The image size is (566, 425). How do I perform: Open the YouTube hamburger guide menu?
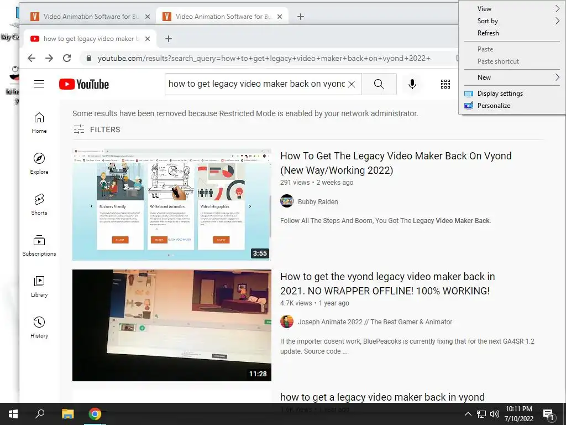click(x=39, y=84)
